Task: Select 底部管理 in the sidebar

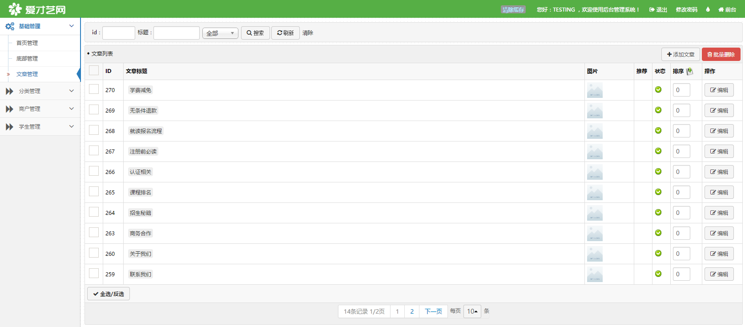Action: 27,59
